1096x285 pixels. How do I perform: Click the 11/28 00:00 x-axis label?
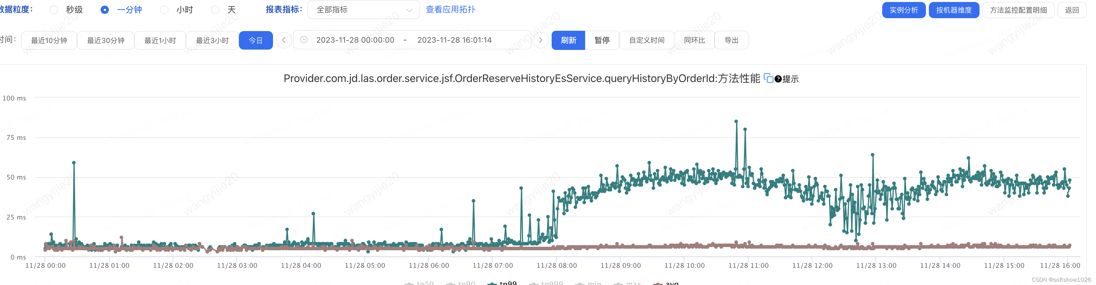click(x=46, y=265)
